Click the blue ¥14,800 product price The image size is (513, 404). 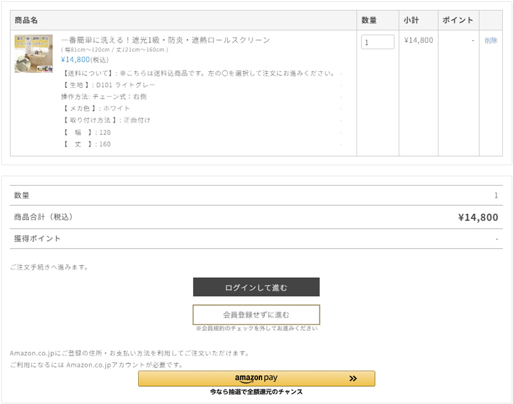[x=75, y=60]
